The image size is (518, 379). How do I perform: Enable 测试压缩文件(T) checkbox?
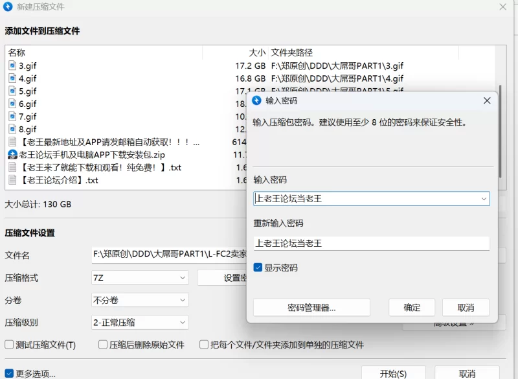click(x=9, y=345)
